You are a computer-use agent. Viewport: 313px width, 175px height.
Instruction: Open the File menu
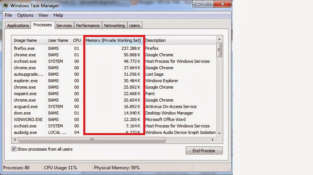8,15
